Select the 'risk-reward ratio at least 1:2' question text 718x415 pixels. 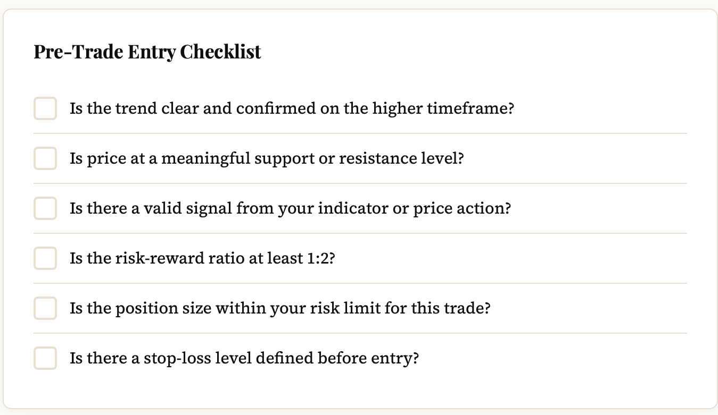coord(202,258)
